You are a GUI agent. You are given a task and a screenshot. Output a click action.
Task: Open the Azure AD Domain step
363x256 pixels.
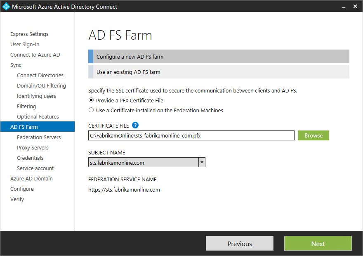click(31, 179)
